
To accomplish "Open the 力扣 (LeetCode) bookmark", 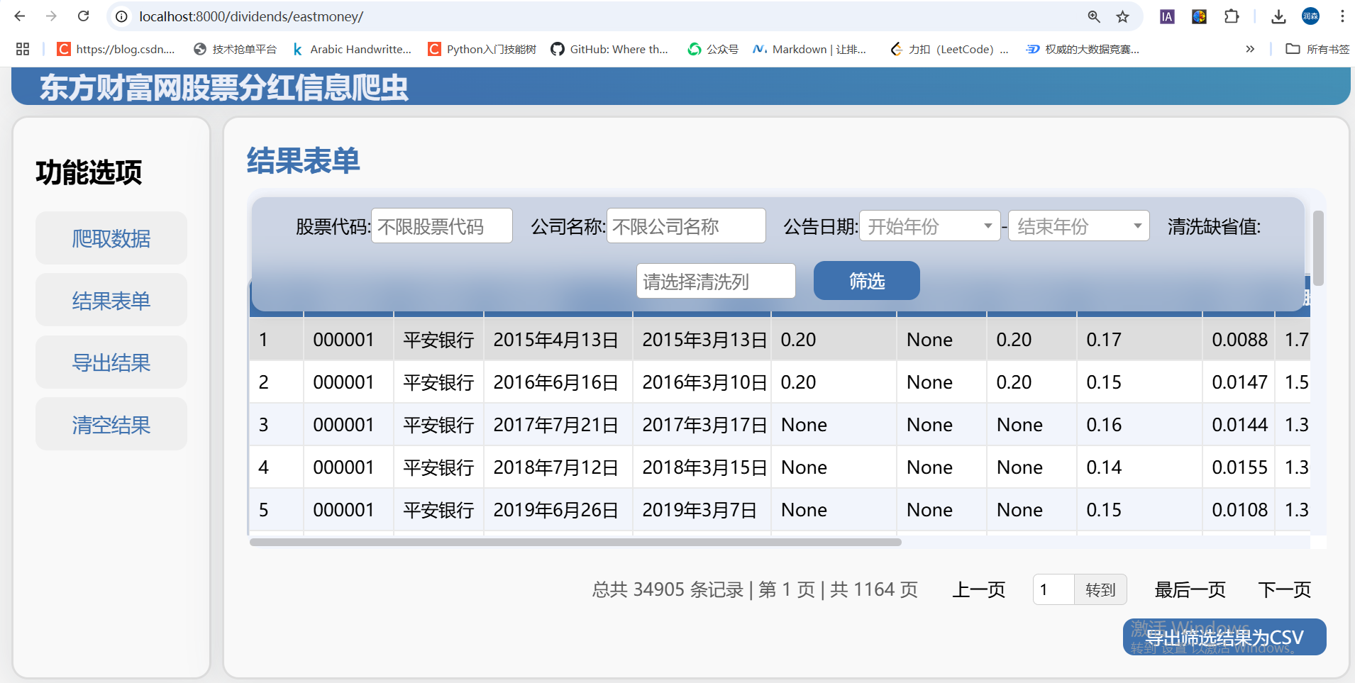I will [949, 49].
